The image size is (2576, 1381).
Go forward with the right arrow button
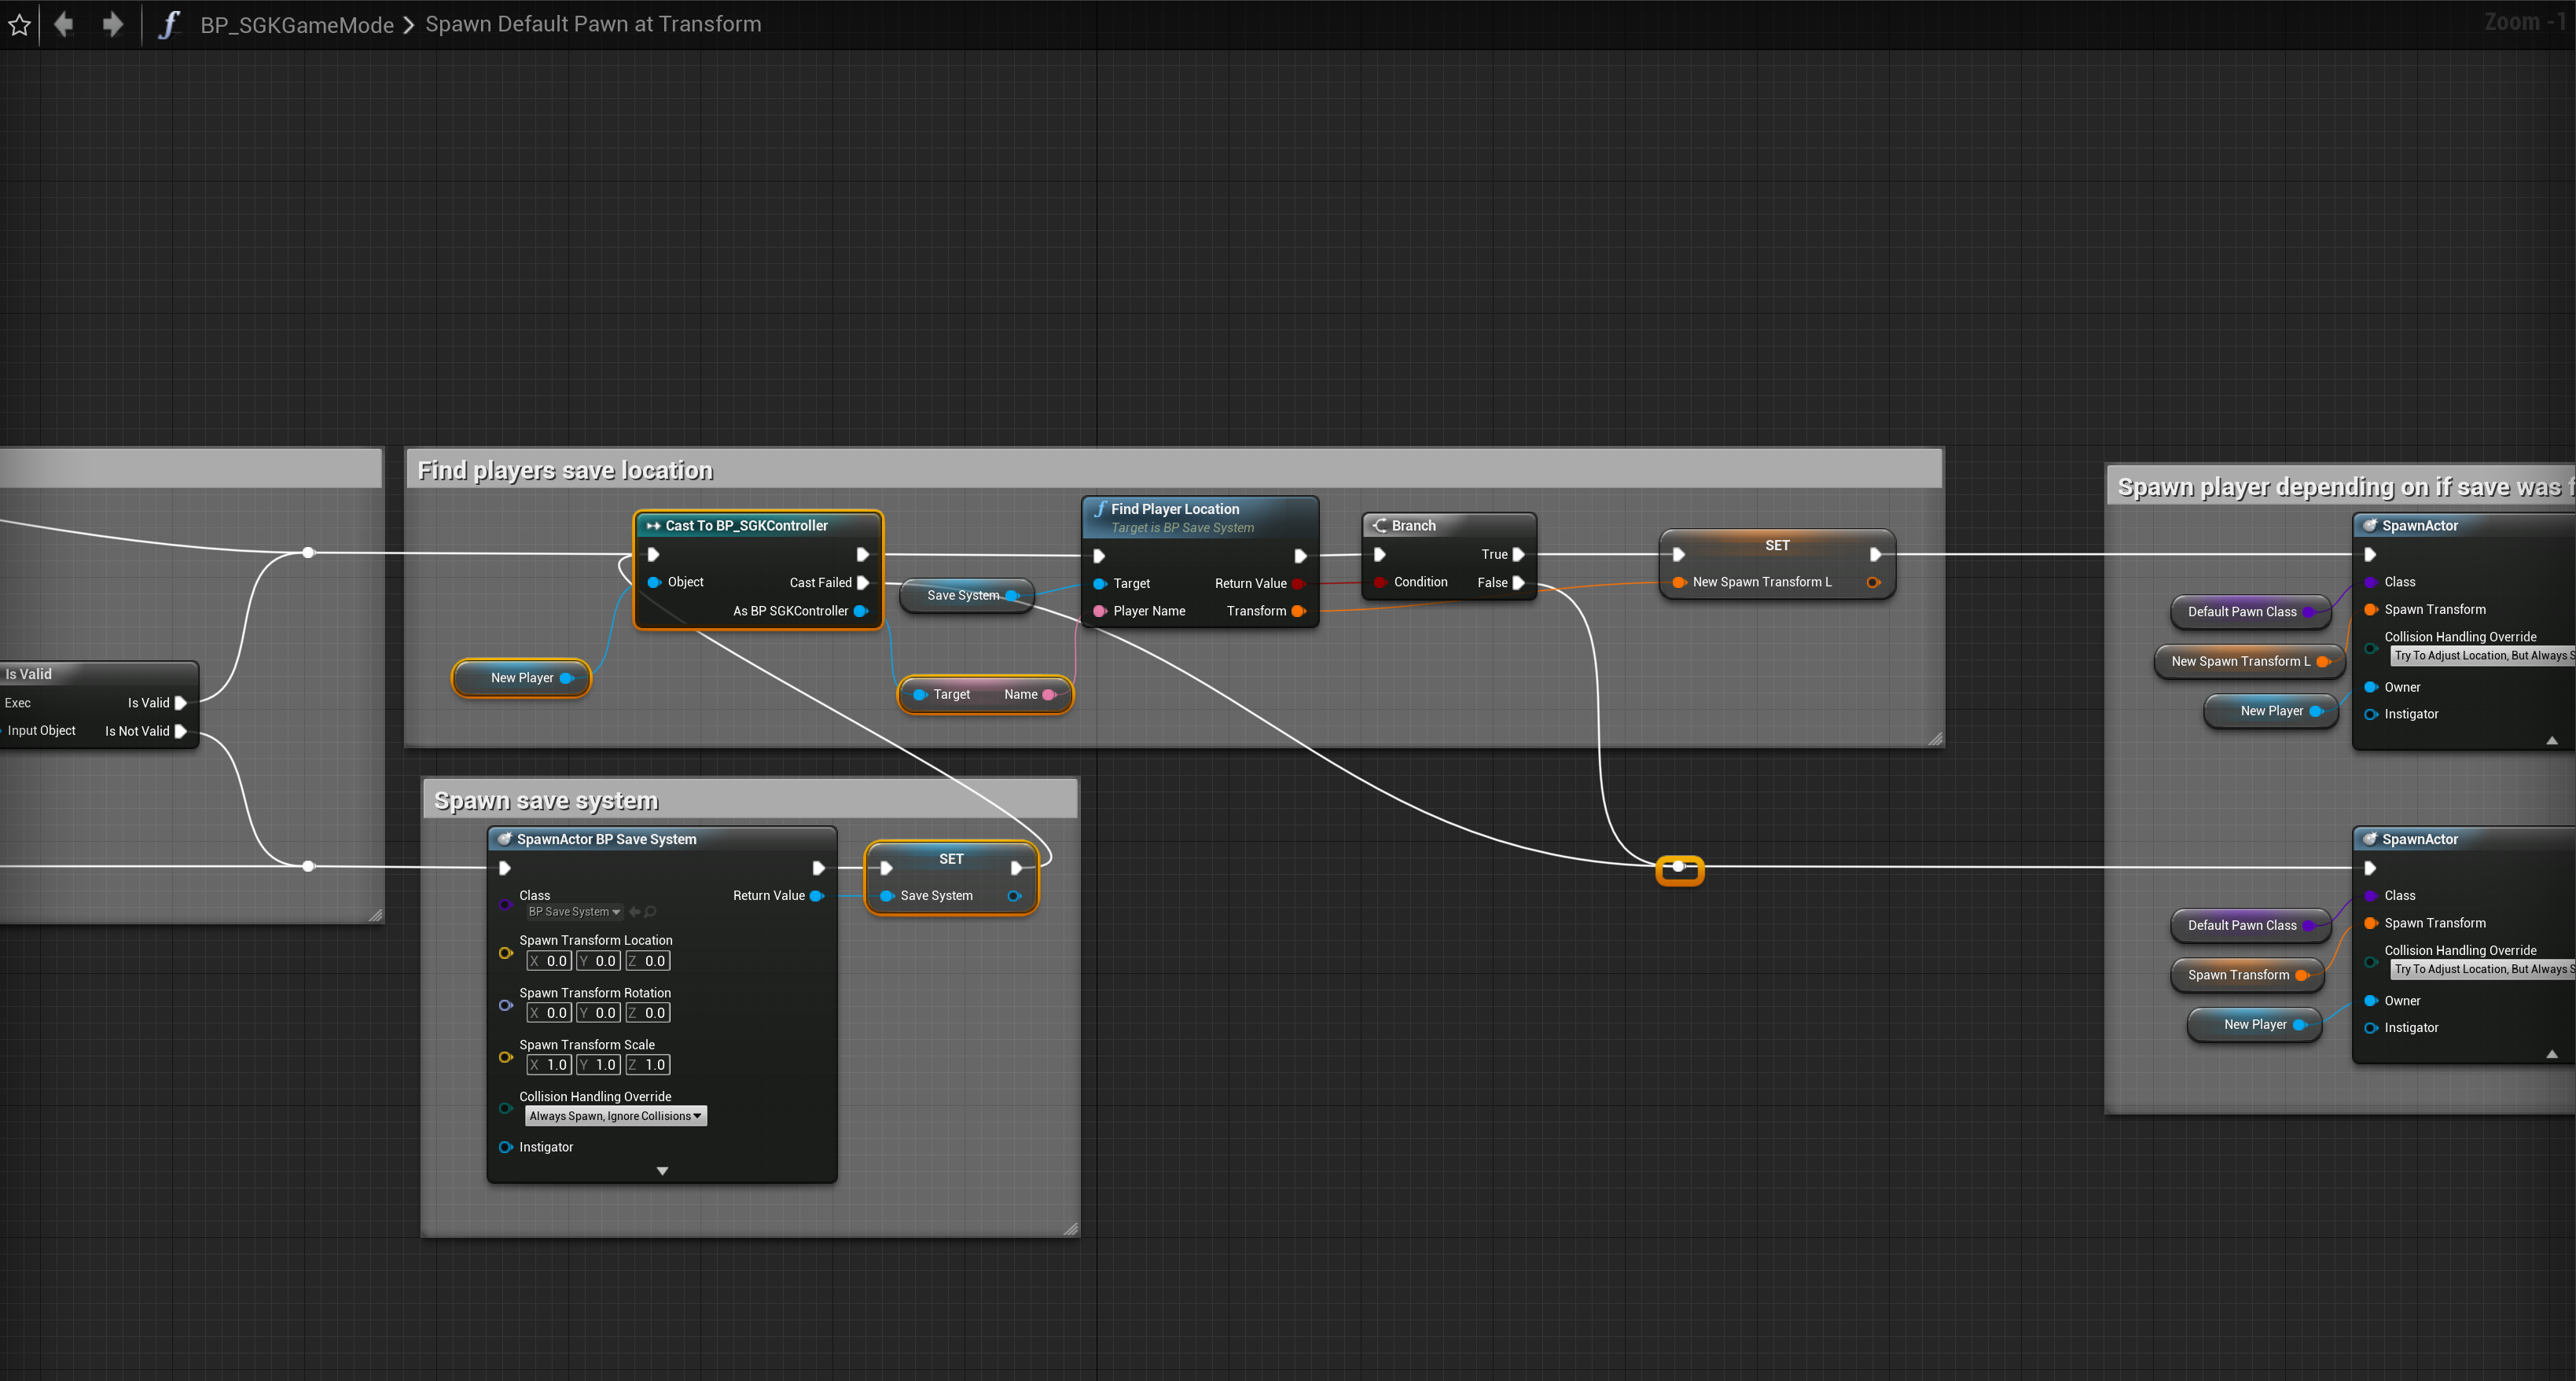click(x=112, y=24)
